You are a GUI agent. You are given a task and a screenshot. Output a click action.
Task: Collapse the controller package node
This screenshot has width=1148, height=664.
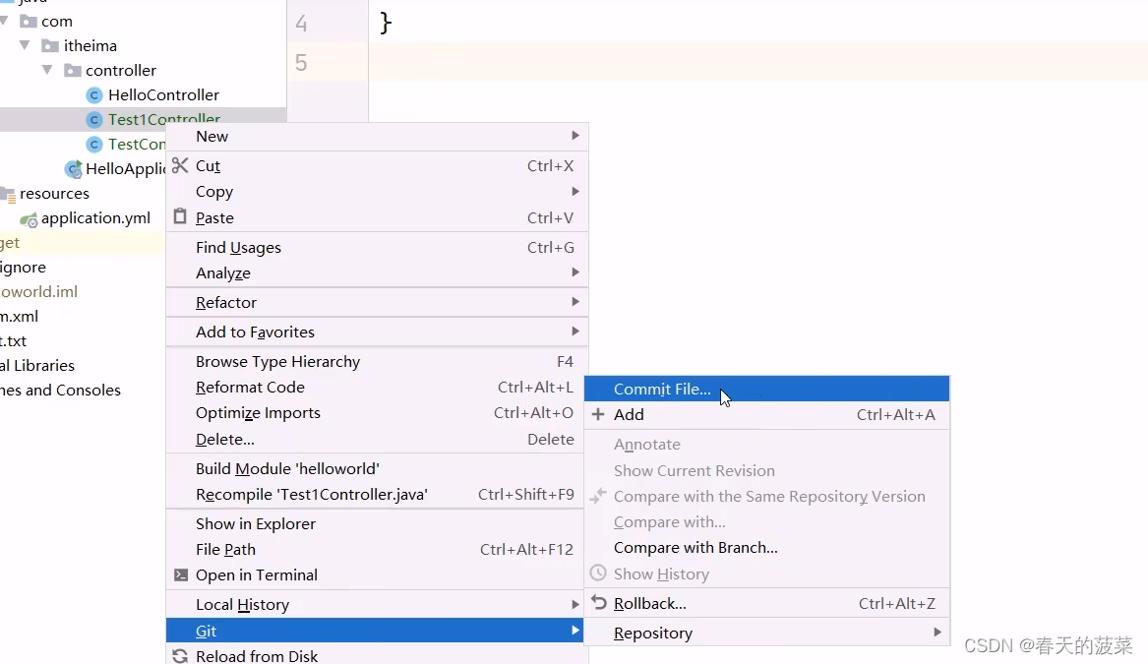(46, 70)
